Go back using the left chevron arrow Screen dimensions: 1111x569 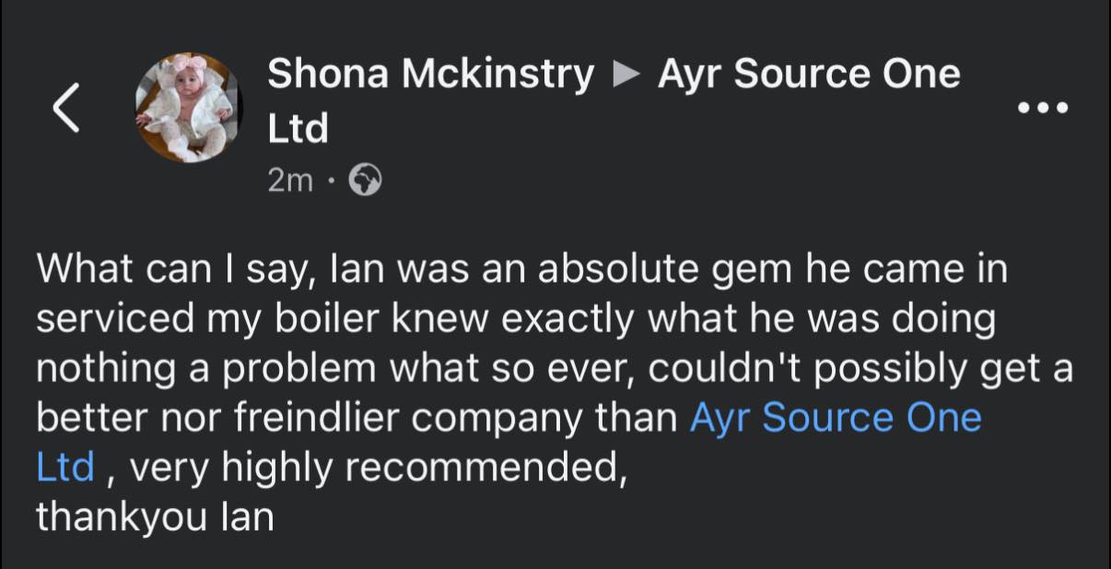tap(67, 109)
